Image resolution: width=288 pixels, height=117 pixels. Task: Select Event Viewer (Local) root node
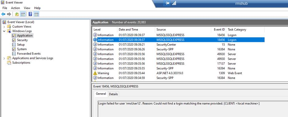pos(21,22)
